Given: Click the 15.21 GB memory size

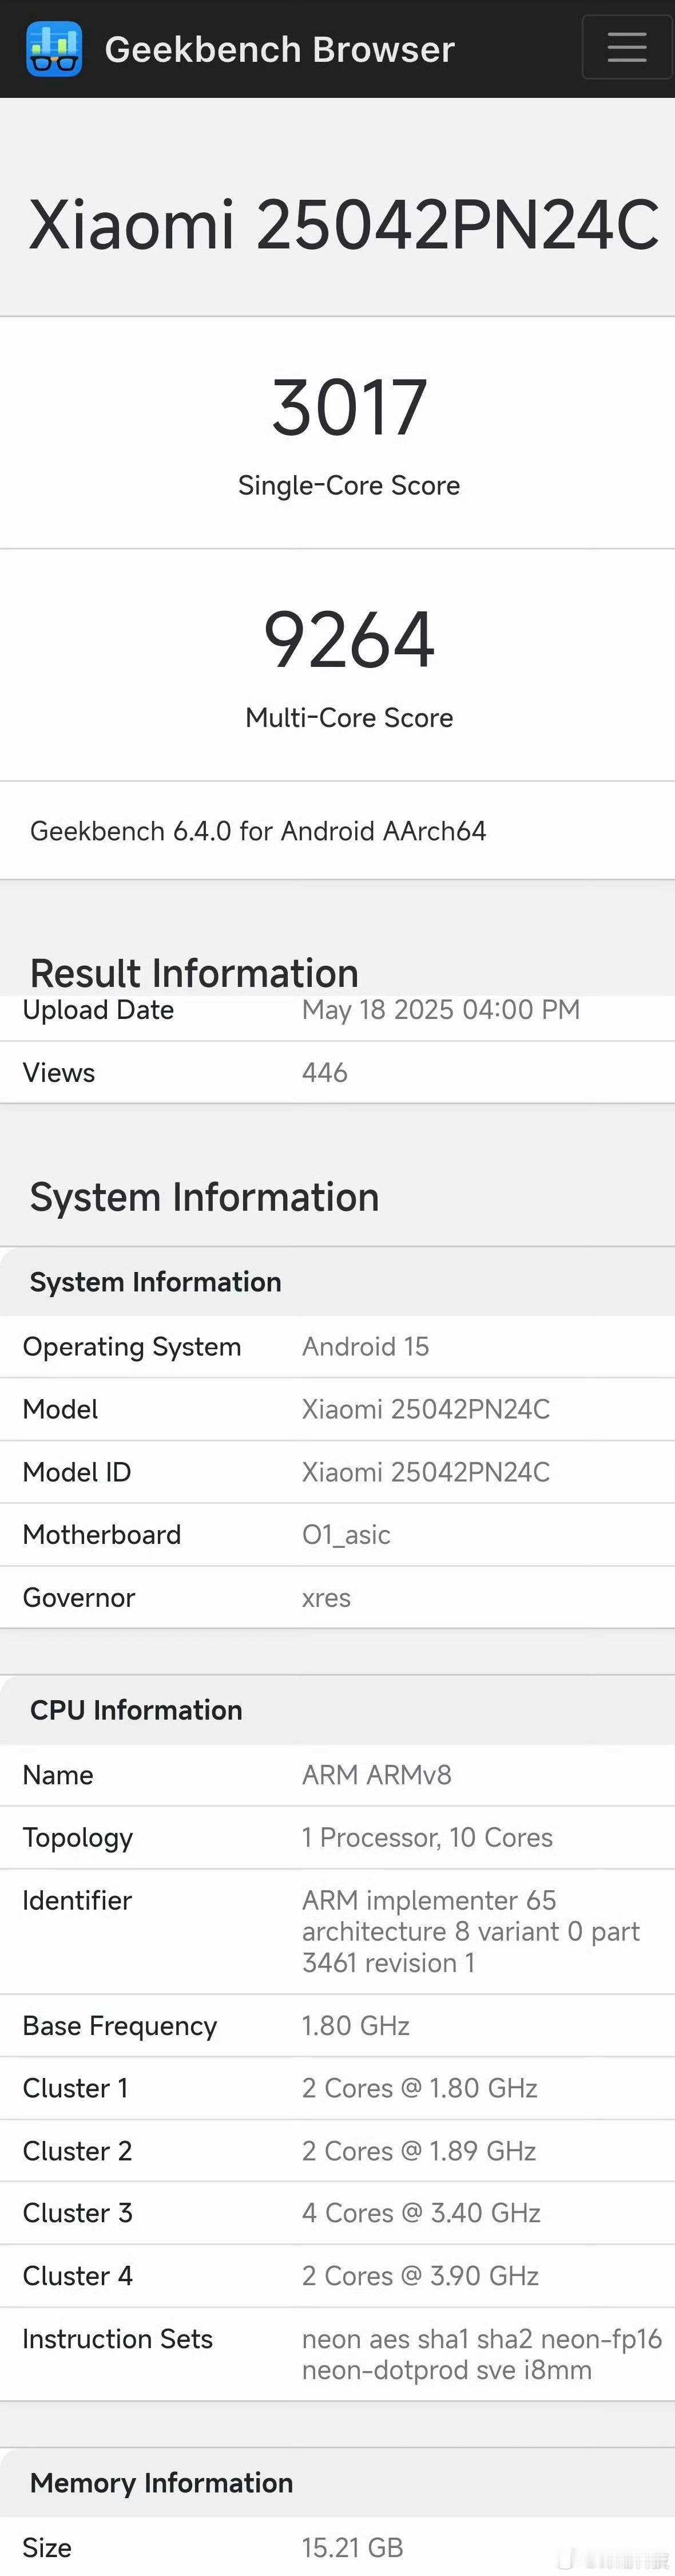Looking at the screenshot, I should pos(352,2547).
